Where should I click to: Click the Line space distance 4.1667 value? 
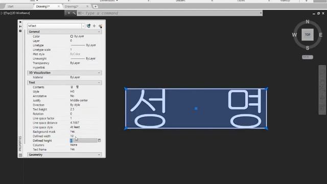(x=75, y=123)
